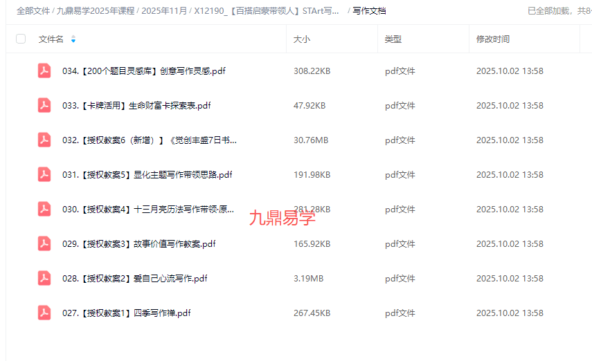
Task: Tick the select-all checkbox beside 文件名
Action: pos(21,39)
